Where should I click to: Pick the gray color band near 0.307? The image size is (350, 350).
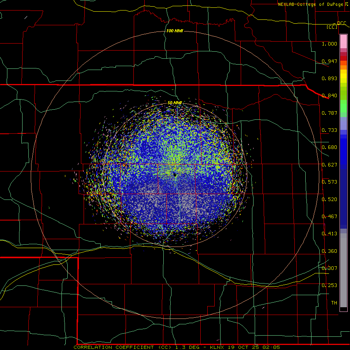pyautogui.click(x=343, y=270)
